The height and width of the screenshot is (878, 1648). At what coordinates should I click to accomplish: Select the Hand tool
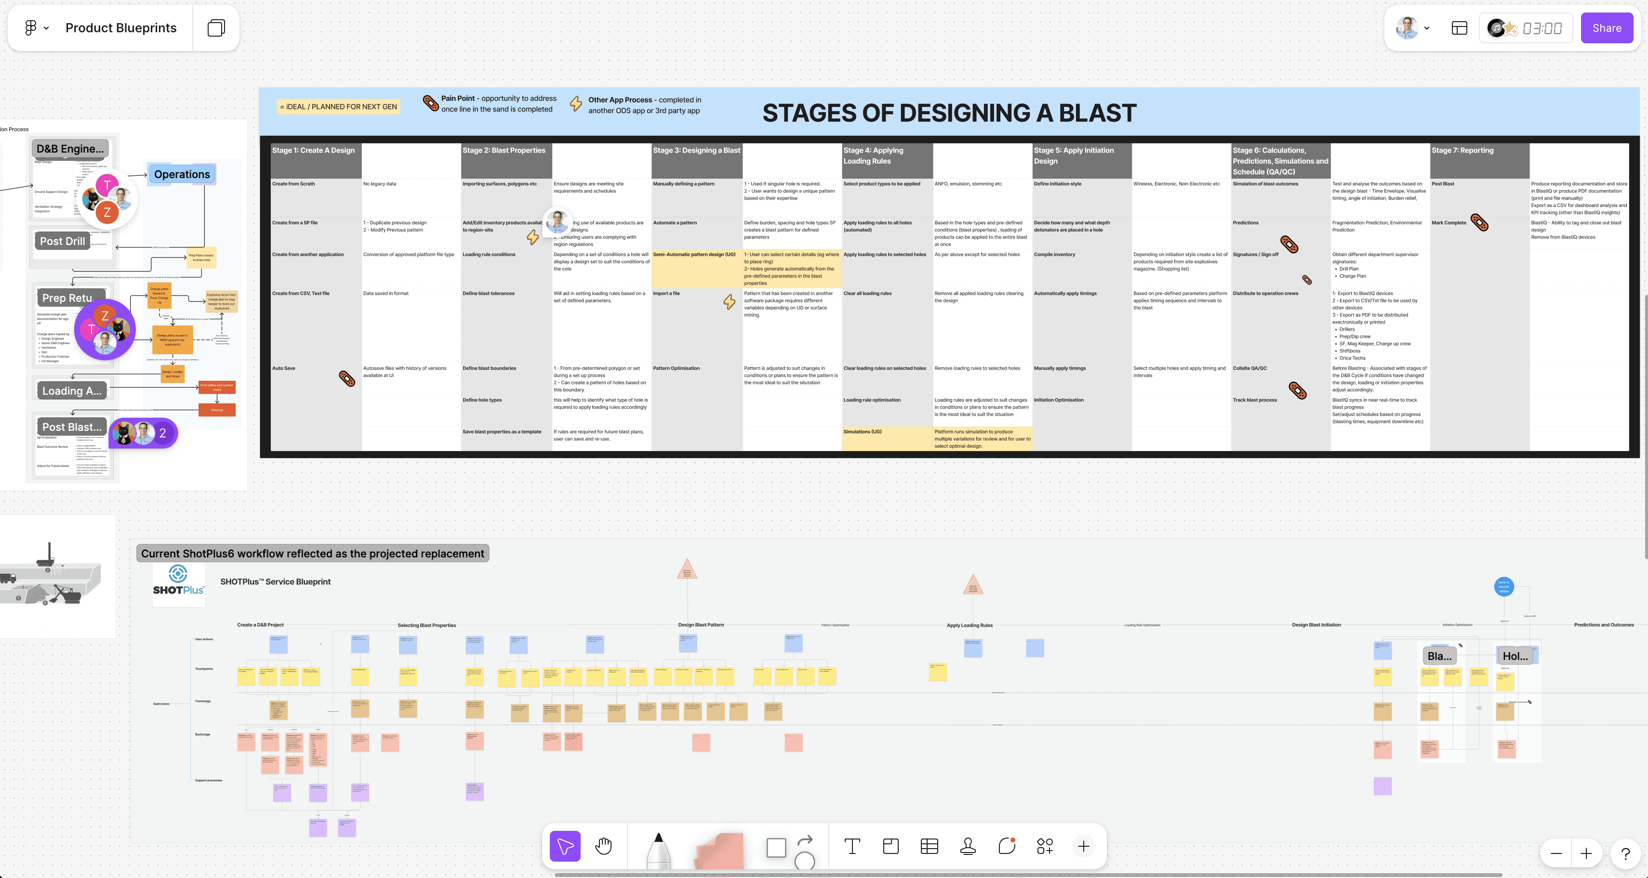(x=603, y=846)
